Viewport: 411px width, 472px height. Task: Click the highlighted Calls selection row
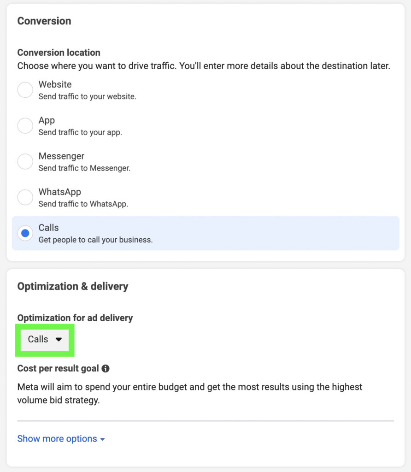pyautogui.click(x=205, y=233)
